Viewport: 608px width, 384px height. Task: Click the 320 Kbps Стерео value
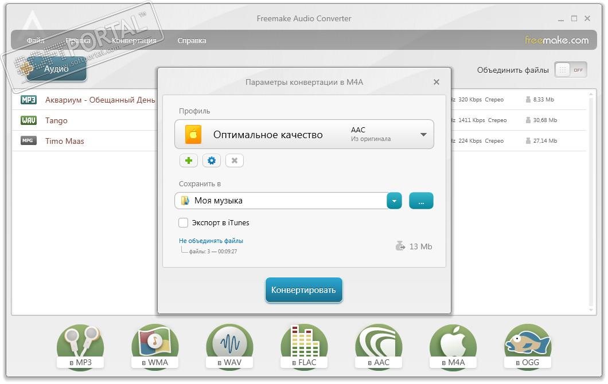tap(481, 100)
